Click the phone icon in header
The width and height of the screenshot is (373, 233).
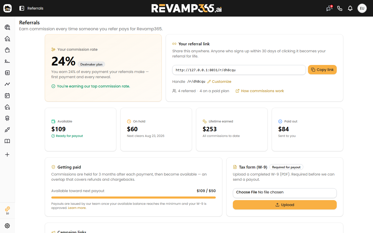click(x=340, y=8)
